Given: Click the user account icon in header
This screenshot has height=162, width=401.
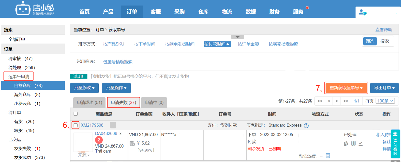Looking at the screenshot, I should click(x=363, y=12).
